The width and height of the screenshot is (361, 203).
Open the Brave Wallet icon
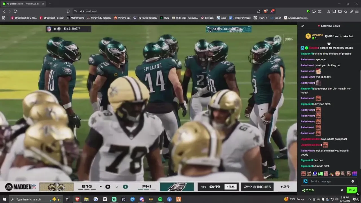340,11
